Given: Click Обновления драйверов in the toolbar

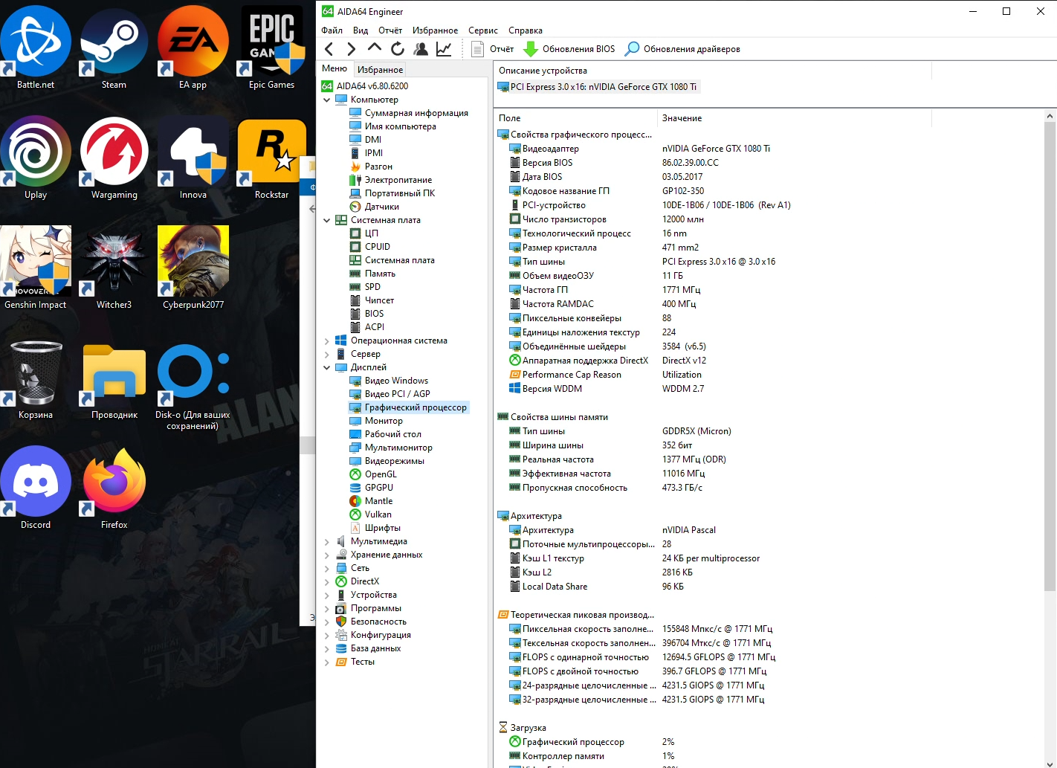Looking at the screenshot, I should [x=682, y=49].
